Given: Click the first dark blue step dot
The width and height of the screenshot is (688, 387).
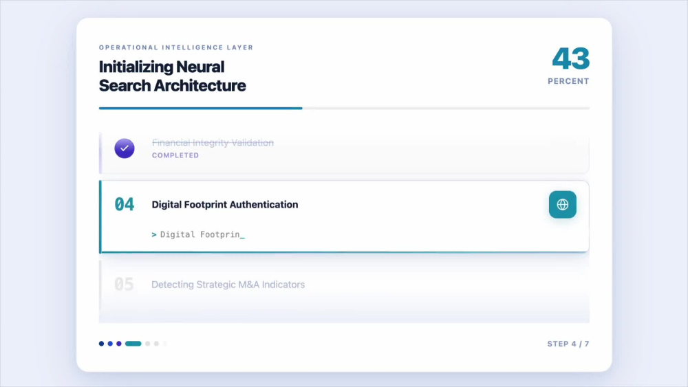Looking at the screenshot, I should click(101, 344).
